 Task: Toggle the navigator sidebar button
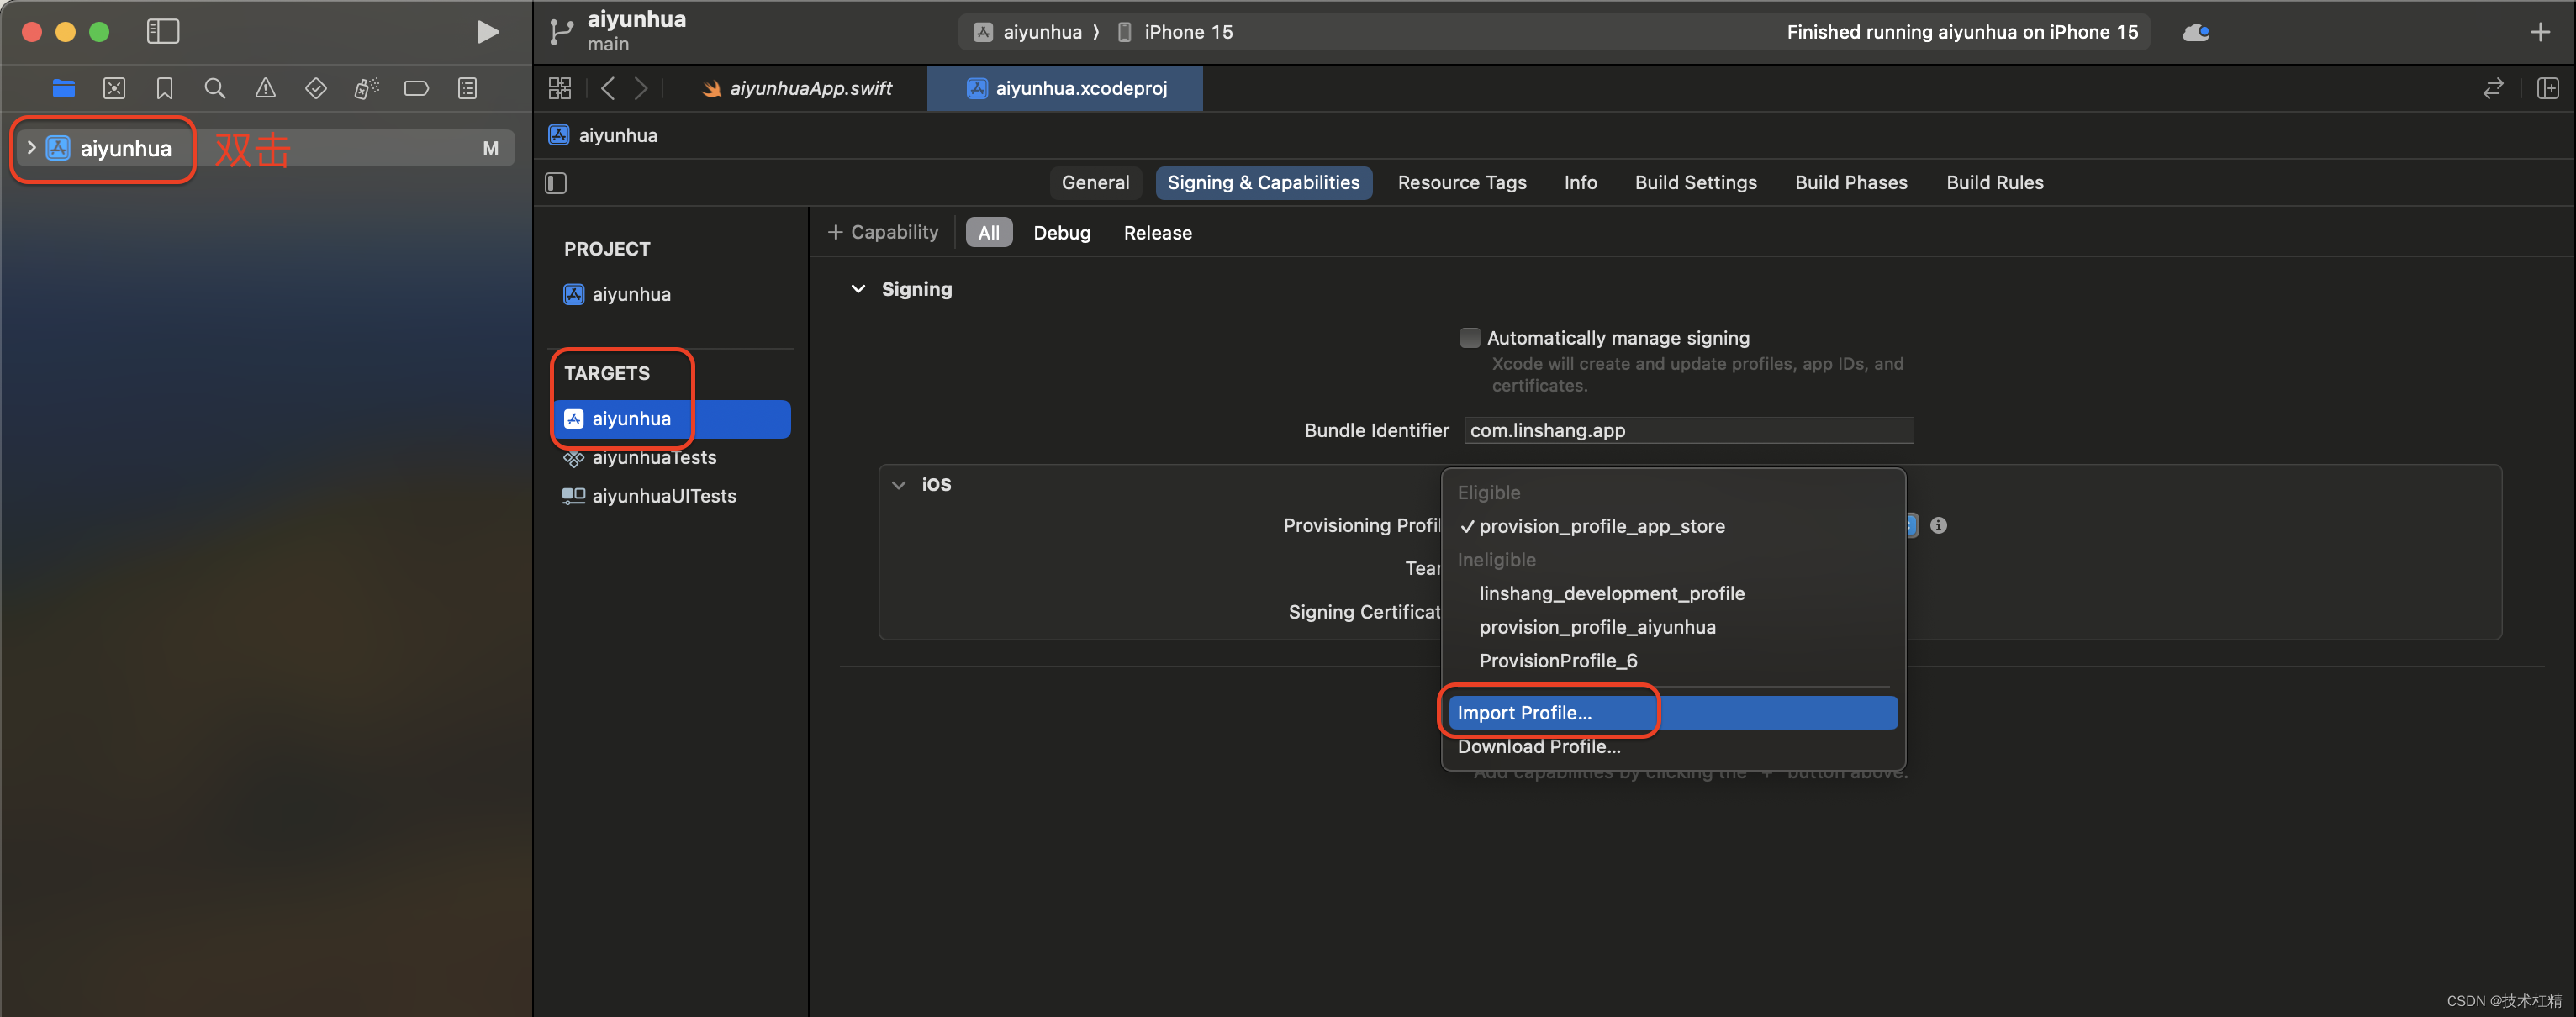click(163, 32)
